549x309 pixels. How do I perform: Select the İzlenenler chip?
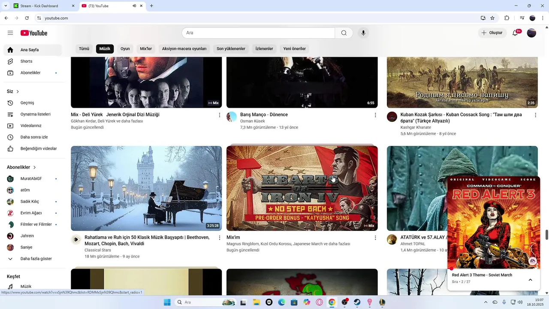[x=264, y=49]
